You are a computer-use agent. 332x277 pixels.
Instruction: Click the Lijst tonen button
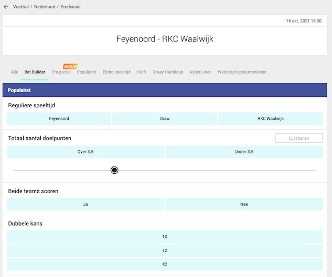click(x=299, y=138)
